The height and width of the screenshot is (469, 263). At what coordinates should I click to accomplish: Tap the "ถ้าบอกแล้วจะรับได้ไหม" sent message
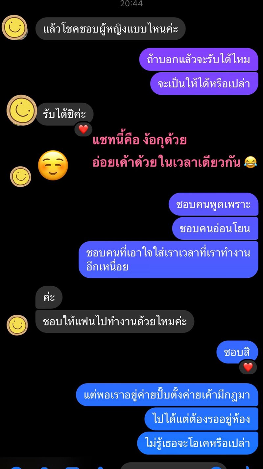coord(199,59)
